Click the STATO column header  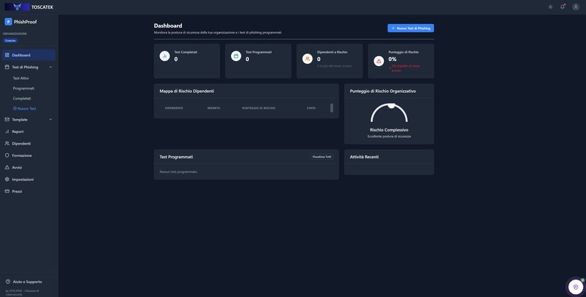[x=311, y=108]
